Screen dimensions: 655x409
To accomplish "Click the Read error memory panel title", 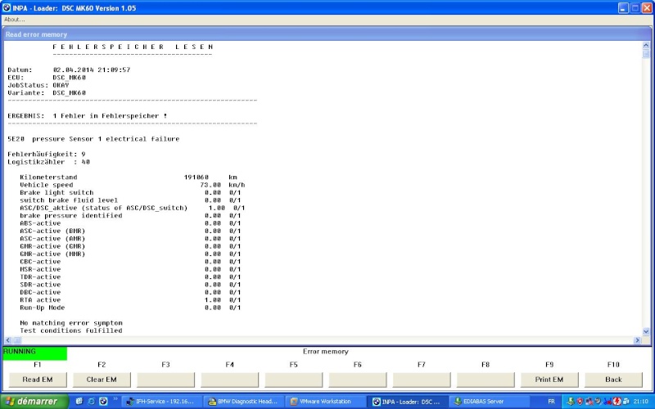I will coord(36,34).
